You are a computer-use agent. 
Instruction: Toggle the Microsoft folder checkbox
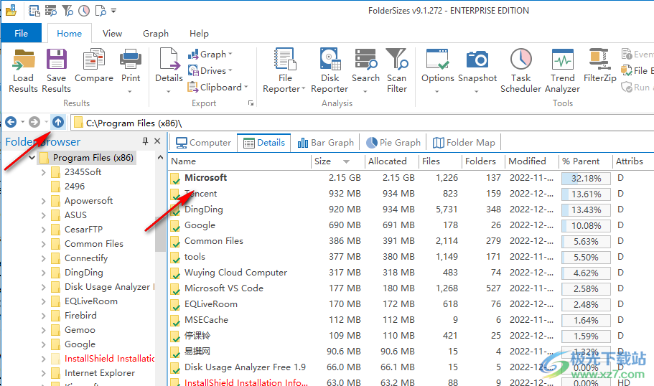click(x=175, y=179)
